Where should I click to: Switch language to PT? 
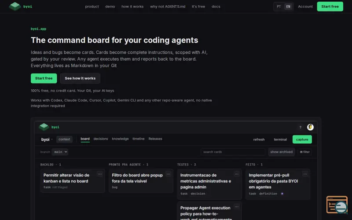279,7
